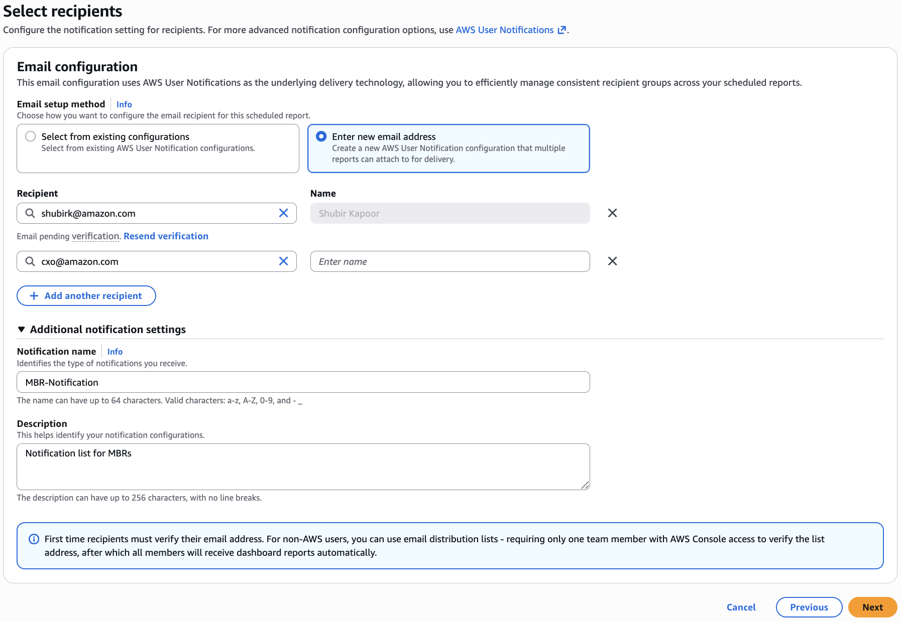
Task: Click the Enter name input field
Action: (x=449, y=261)
